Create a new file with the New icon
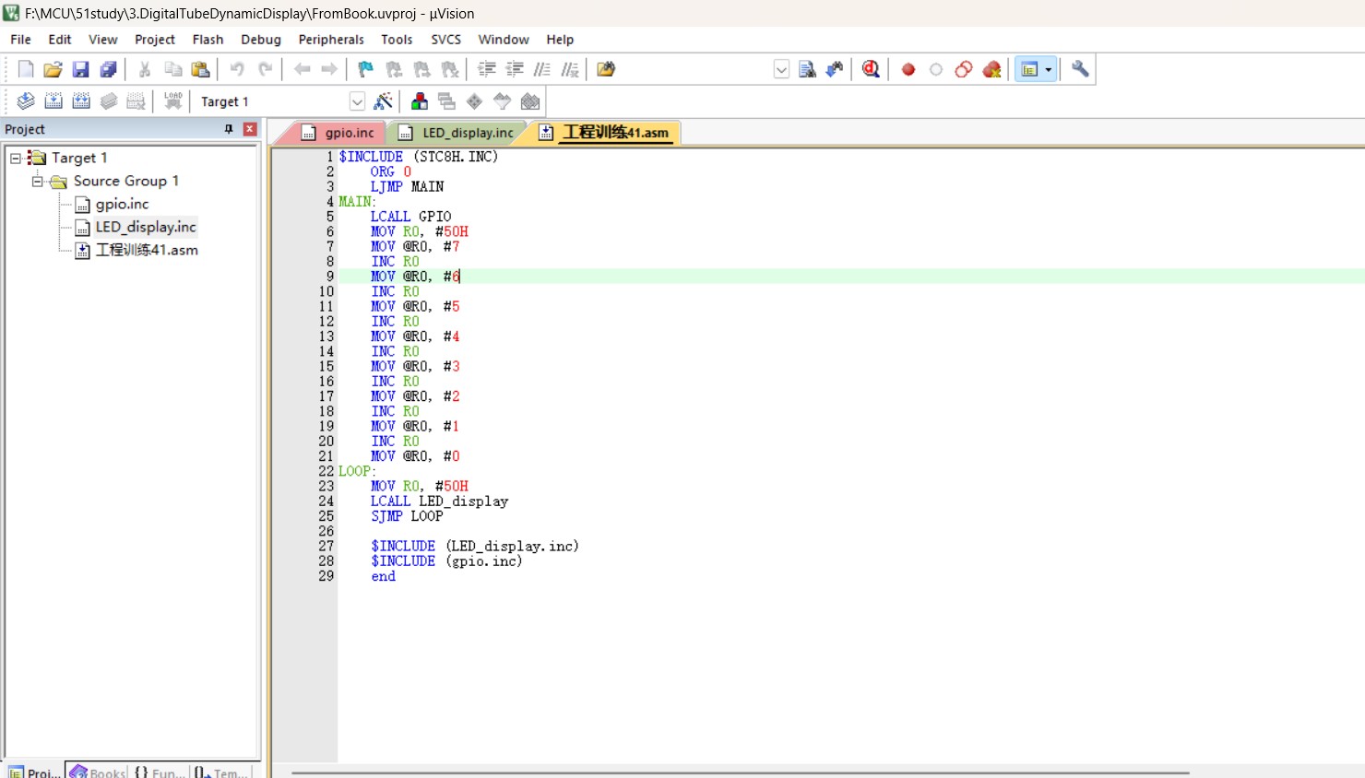 26,69
